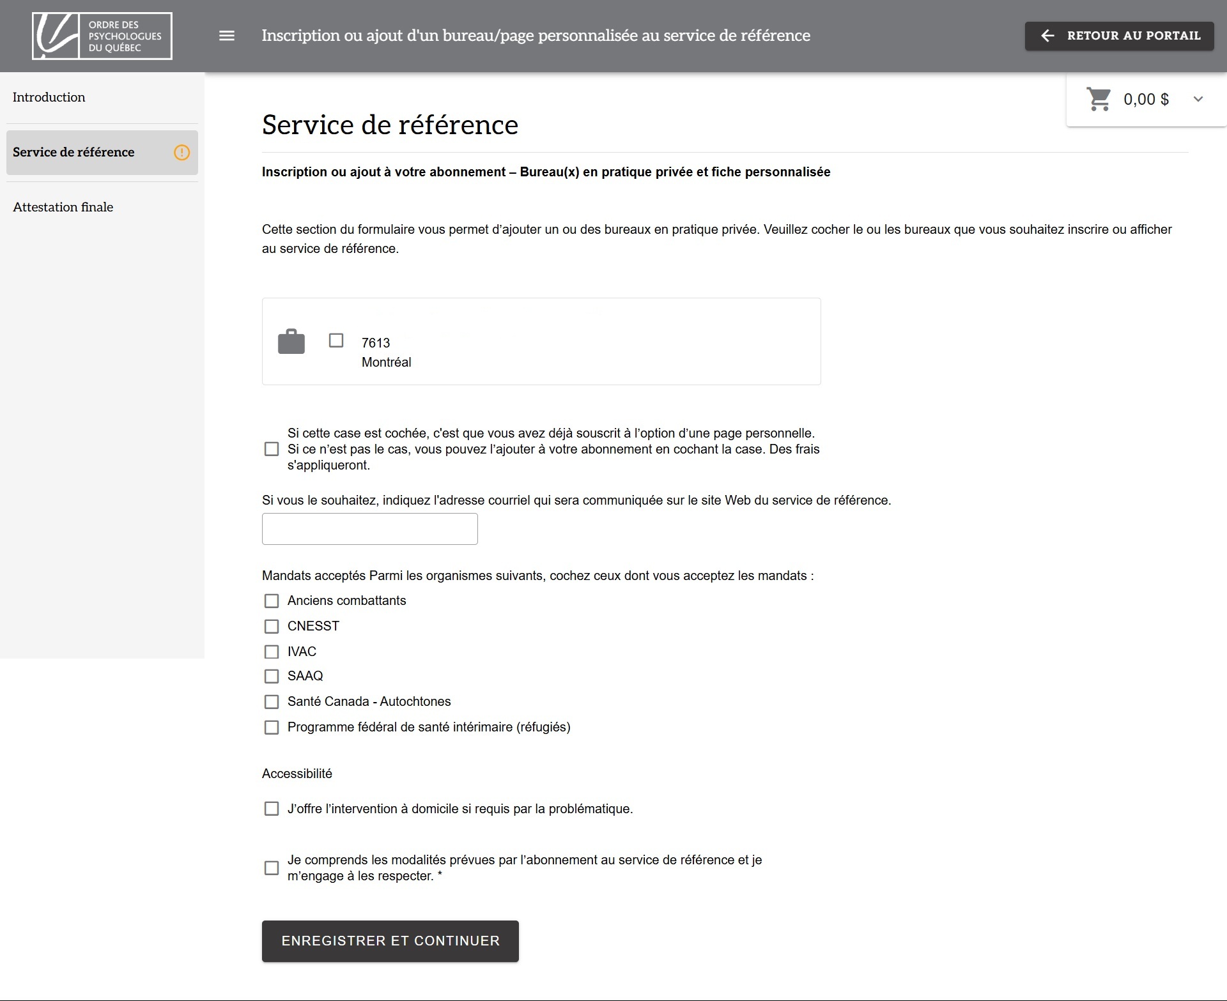Check the home intervention accessibility box
The width and height of the screenshot is (1227, 1001).
coord(272,809)
